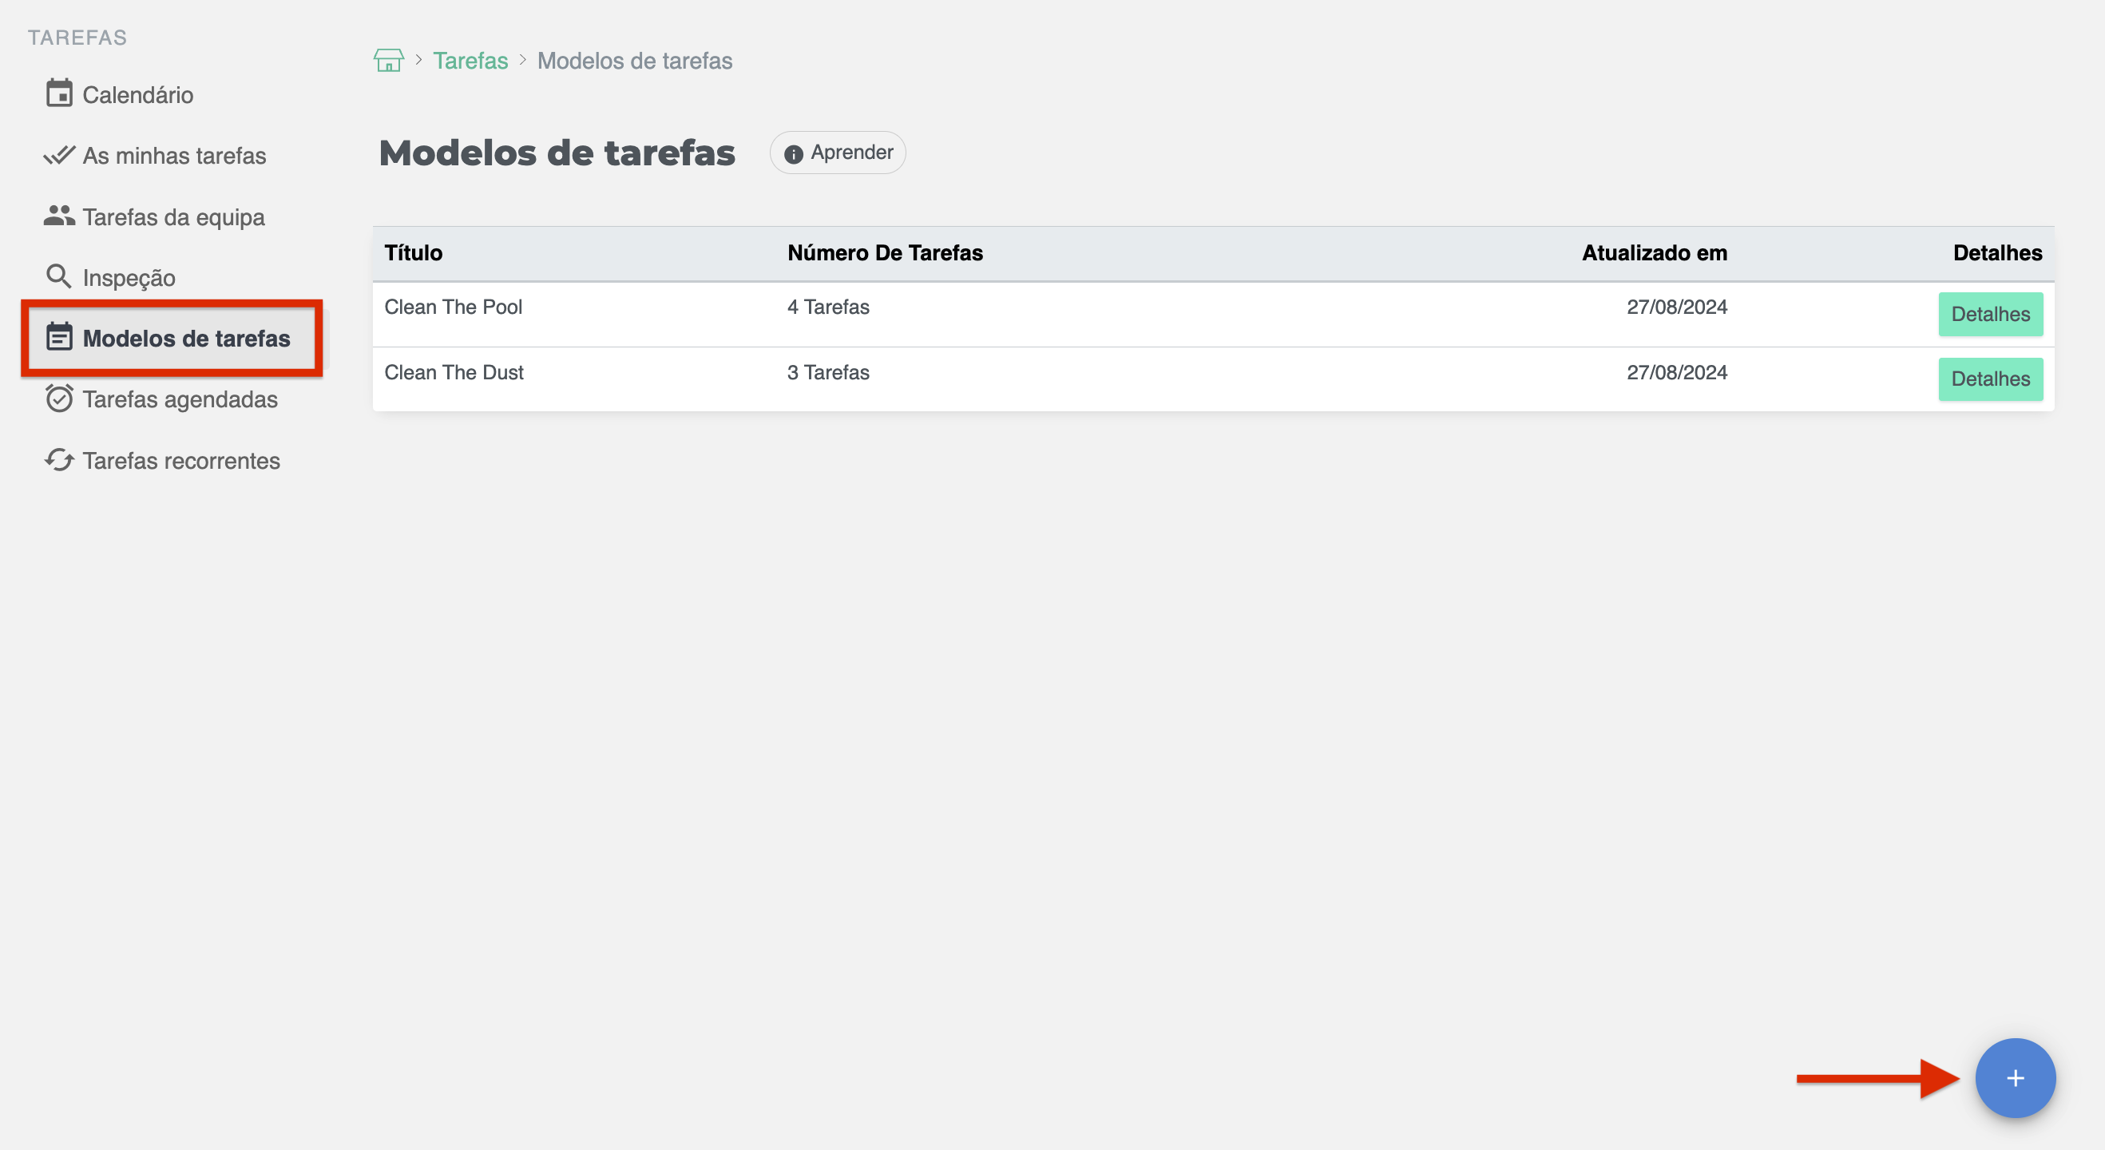
Task: Select the As minhas tarefas checkmark icon
Action: pos(59,154)
